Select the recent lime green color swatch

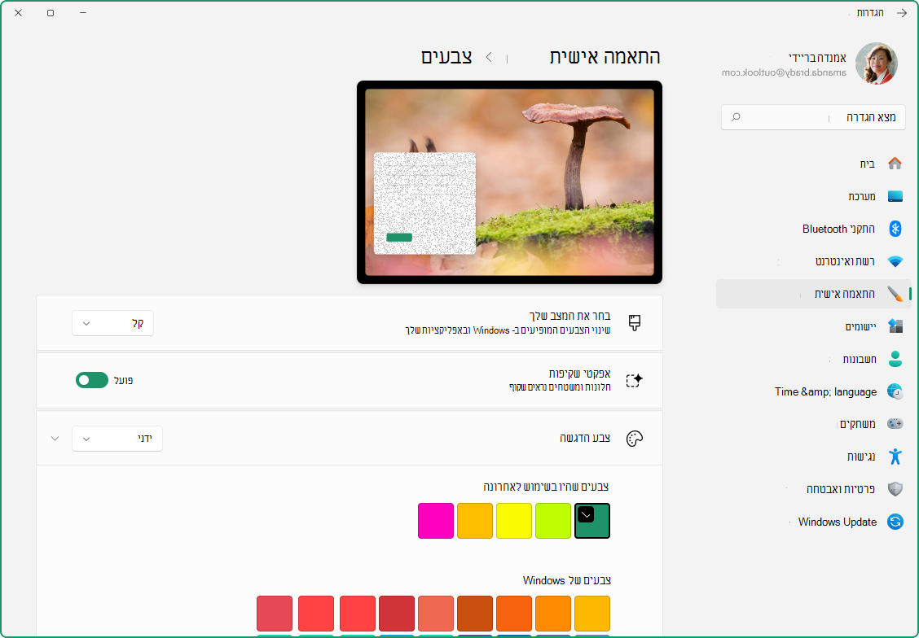[553, 521]
